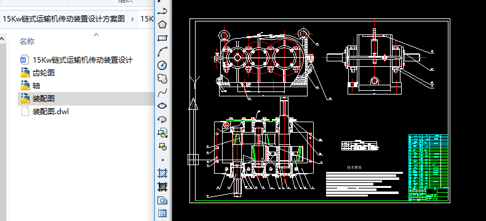Select the Circle draw tool
The width and height of the screenshot is (486, 221).
point(162,65)
